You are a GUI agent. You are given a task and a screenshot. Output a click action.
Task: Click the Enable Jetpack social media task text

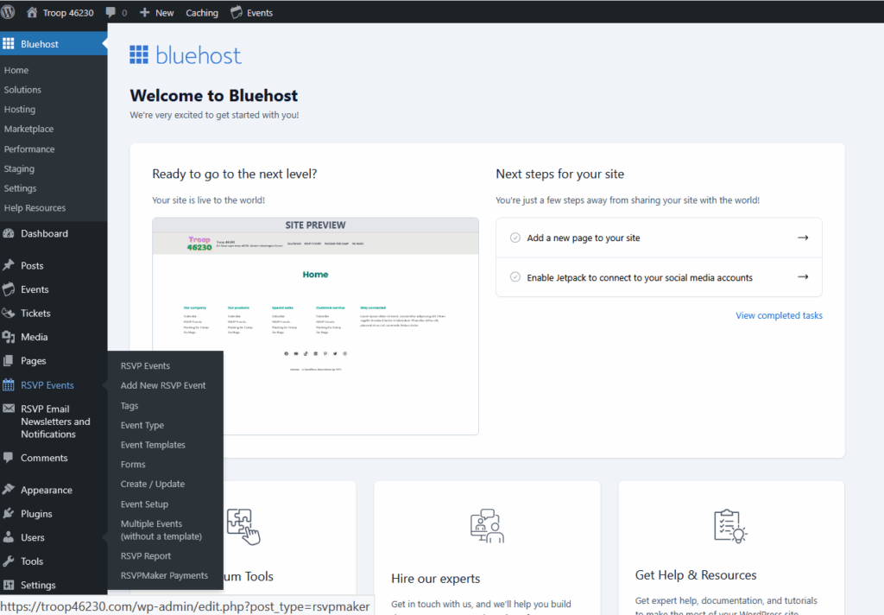pyautogui.click(x=640, y=277)
